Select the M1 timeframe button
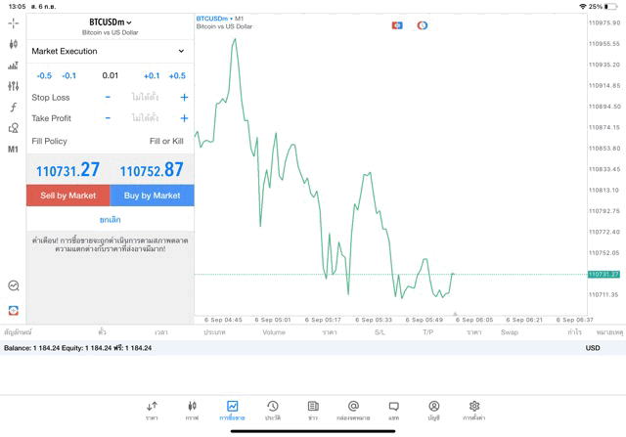 pos(13,150)
